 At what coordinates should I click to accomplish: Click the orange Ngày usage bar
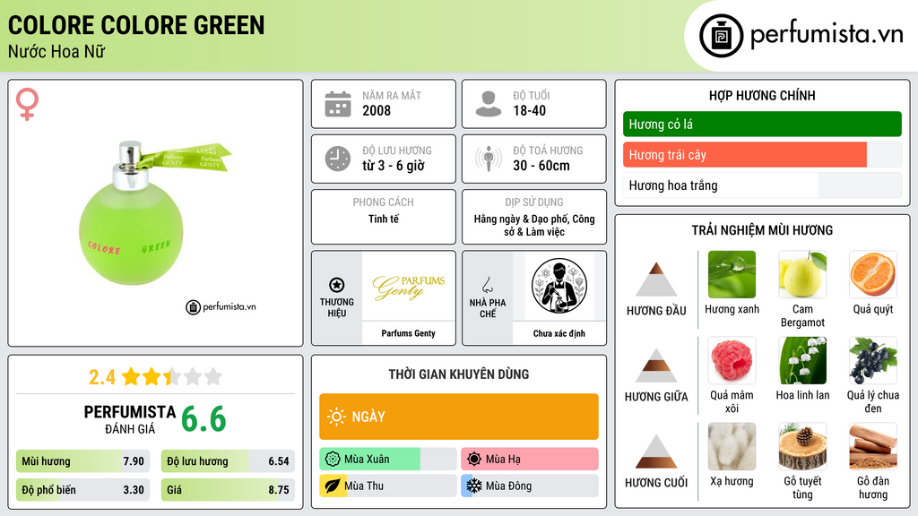pyautogui.click(x=459, y=417)
